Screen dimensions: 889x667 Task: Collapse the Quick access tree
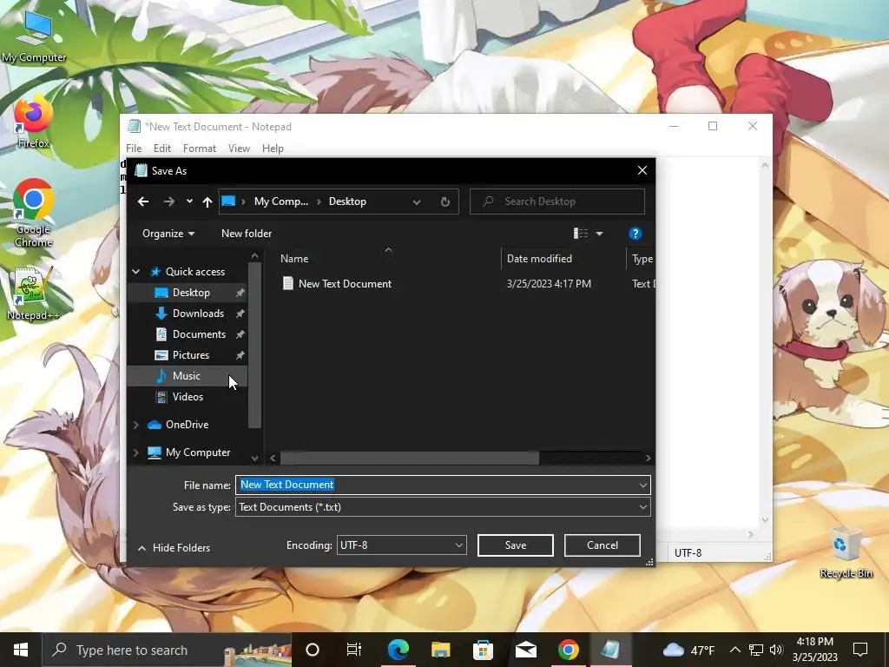[136, 272]
